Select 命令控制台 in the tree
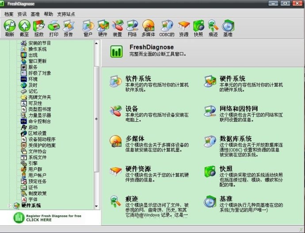The height and width of the screenshot is (233, 305). (40, 121)
